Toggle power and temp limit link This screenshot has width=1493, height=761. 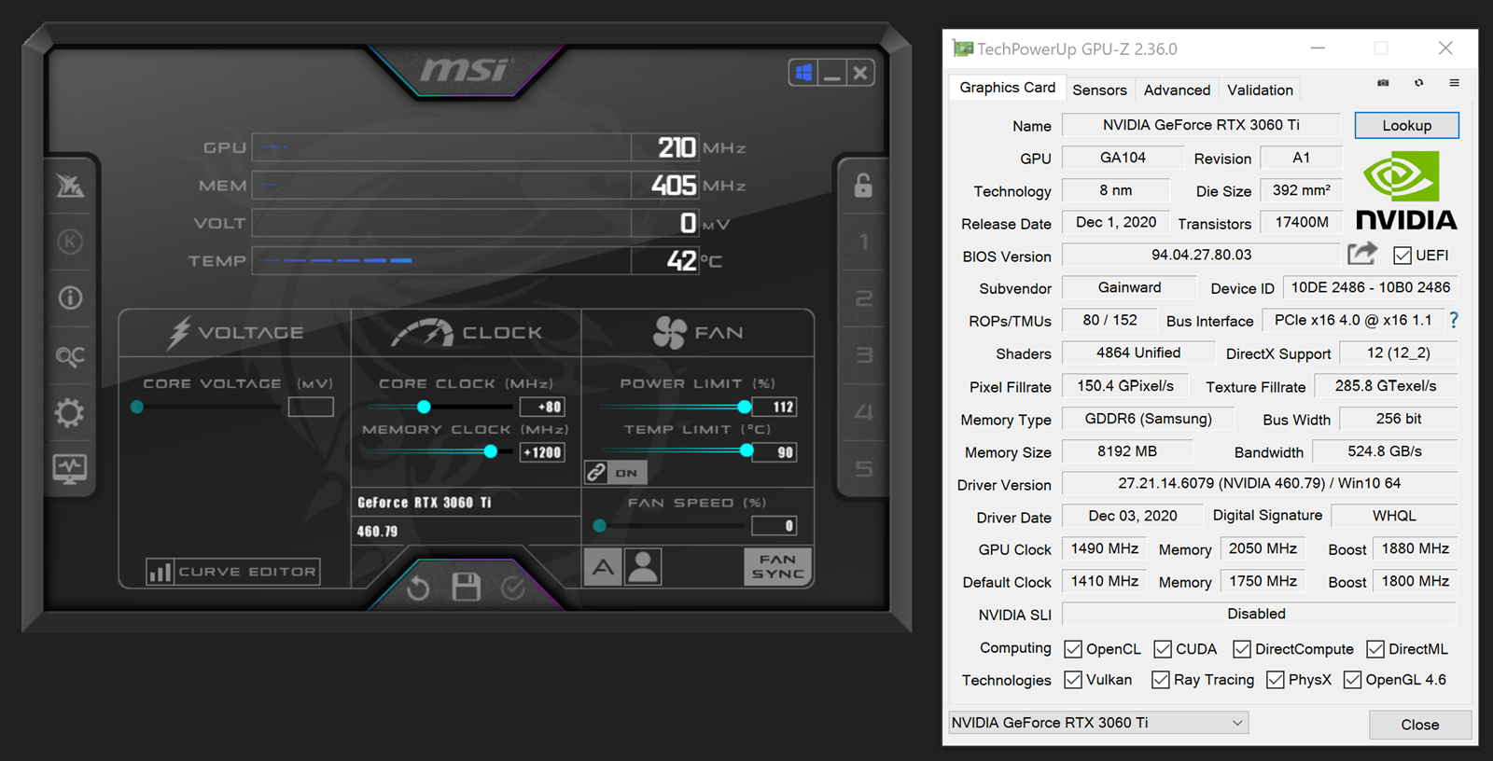point(615,473)
